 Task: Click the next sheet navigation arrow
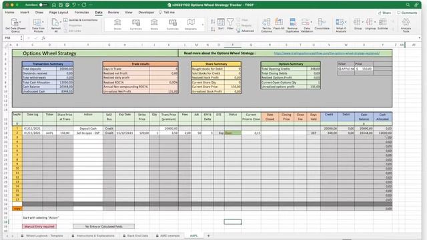[12, 235]
